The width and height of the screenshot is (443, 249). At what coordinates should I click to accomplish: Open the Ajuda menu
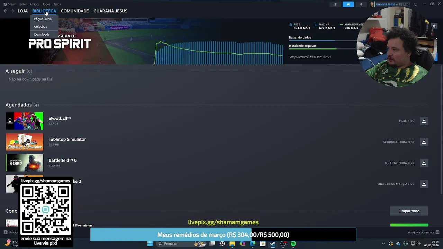(x=57, y=4)
